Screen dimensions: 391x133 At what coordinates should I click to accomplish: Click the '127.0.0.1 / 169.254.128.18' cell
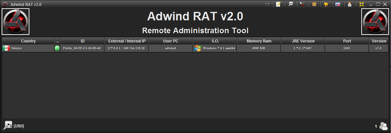coord(126,48)
